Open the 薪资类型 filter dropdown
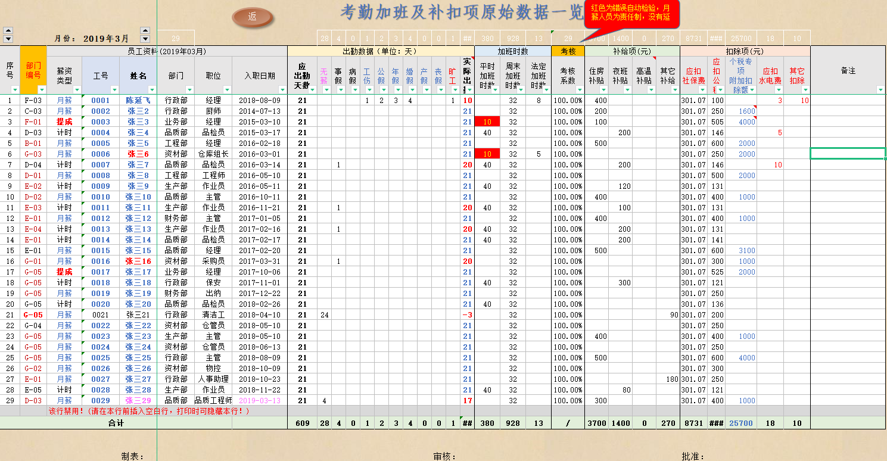The image size is (887, 461). point(77,89)
